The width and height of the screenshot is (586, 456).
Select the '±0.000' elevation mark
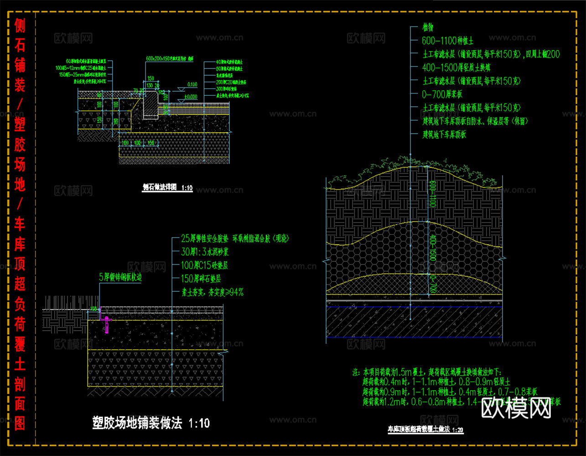click(191, 97)
